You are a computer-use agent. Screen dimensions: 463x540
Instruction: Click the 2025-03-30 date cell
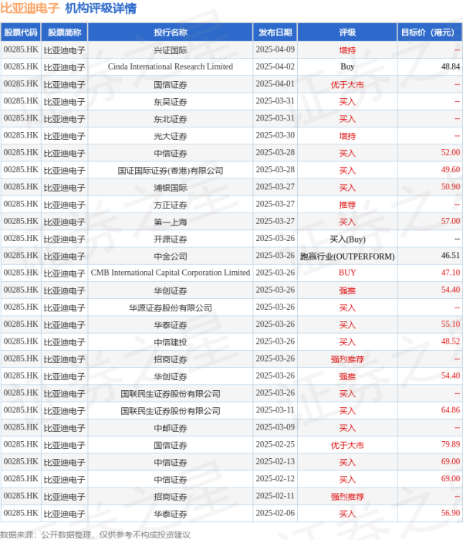pyautogui.click(x=275, y=135)
